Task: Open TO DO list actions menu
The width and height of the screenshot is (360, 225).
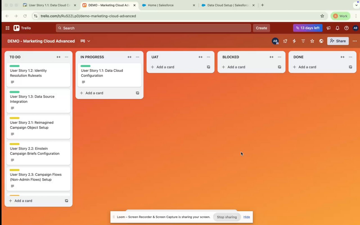Action: 66,57
